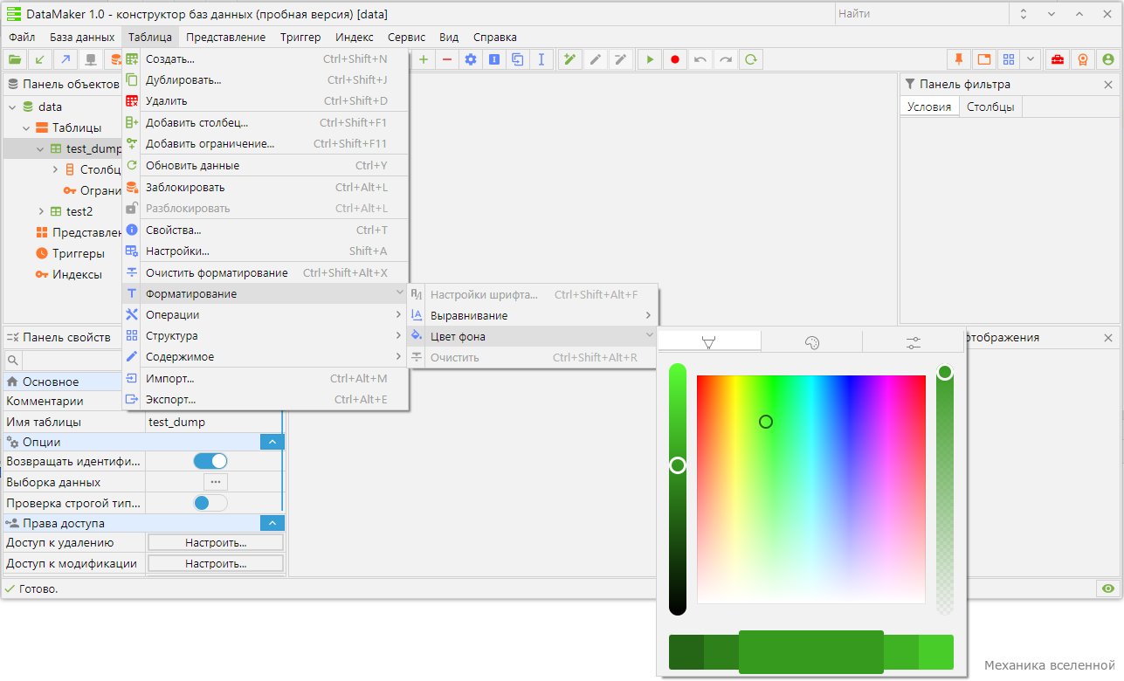Click the green play toolbar button
The image size is (1124, 681).
[x=650, y=59]
